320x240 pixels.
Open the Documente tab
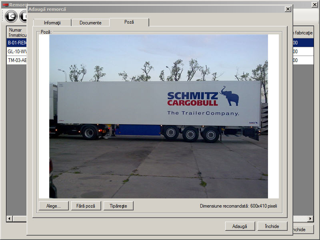click(x=90, y=23)
